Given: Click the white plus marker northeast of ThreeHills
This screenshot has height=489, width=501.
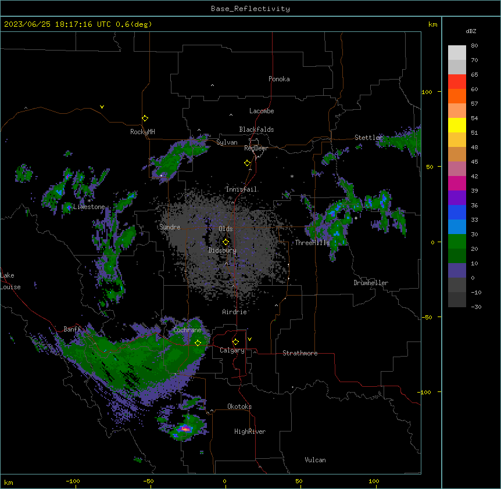Looking at the screenshot, I should (x=356, y=218).
